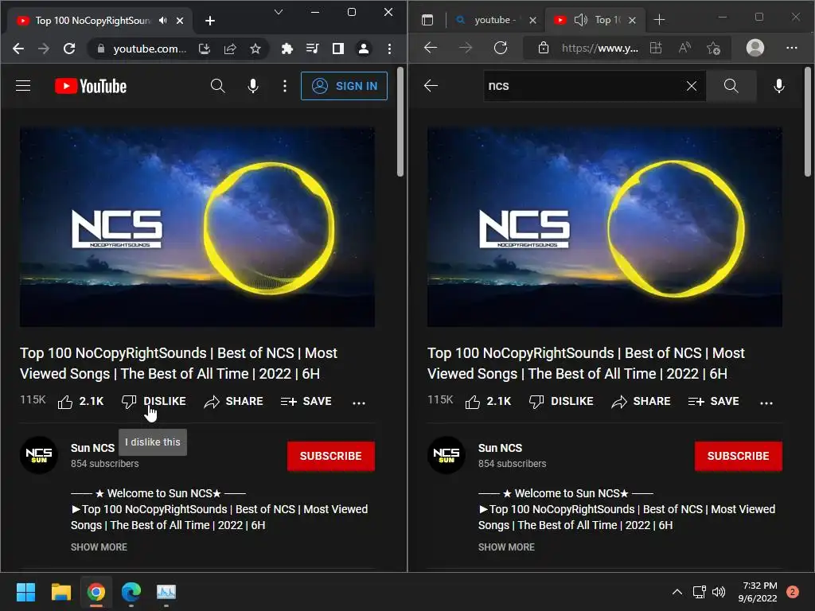Viewport: 815px width, 611px height.
Task: Save the video in Edge window
Action: click(x=714, y=402)
